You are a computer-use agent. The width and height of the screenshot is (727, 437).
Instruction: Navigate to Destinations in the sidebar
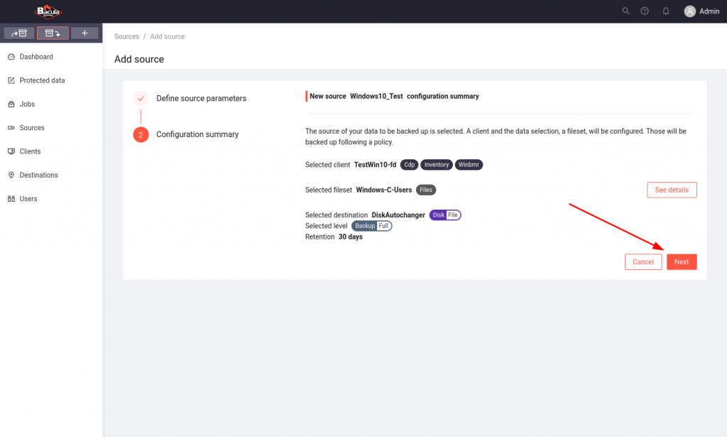point(38,176)
